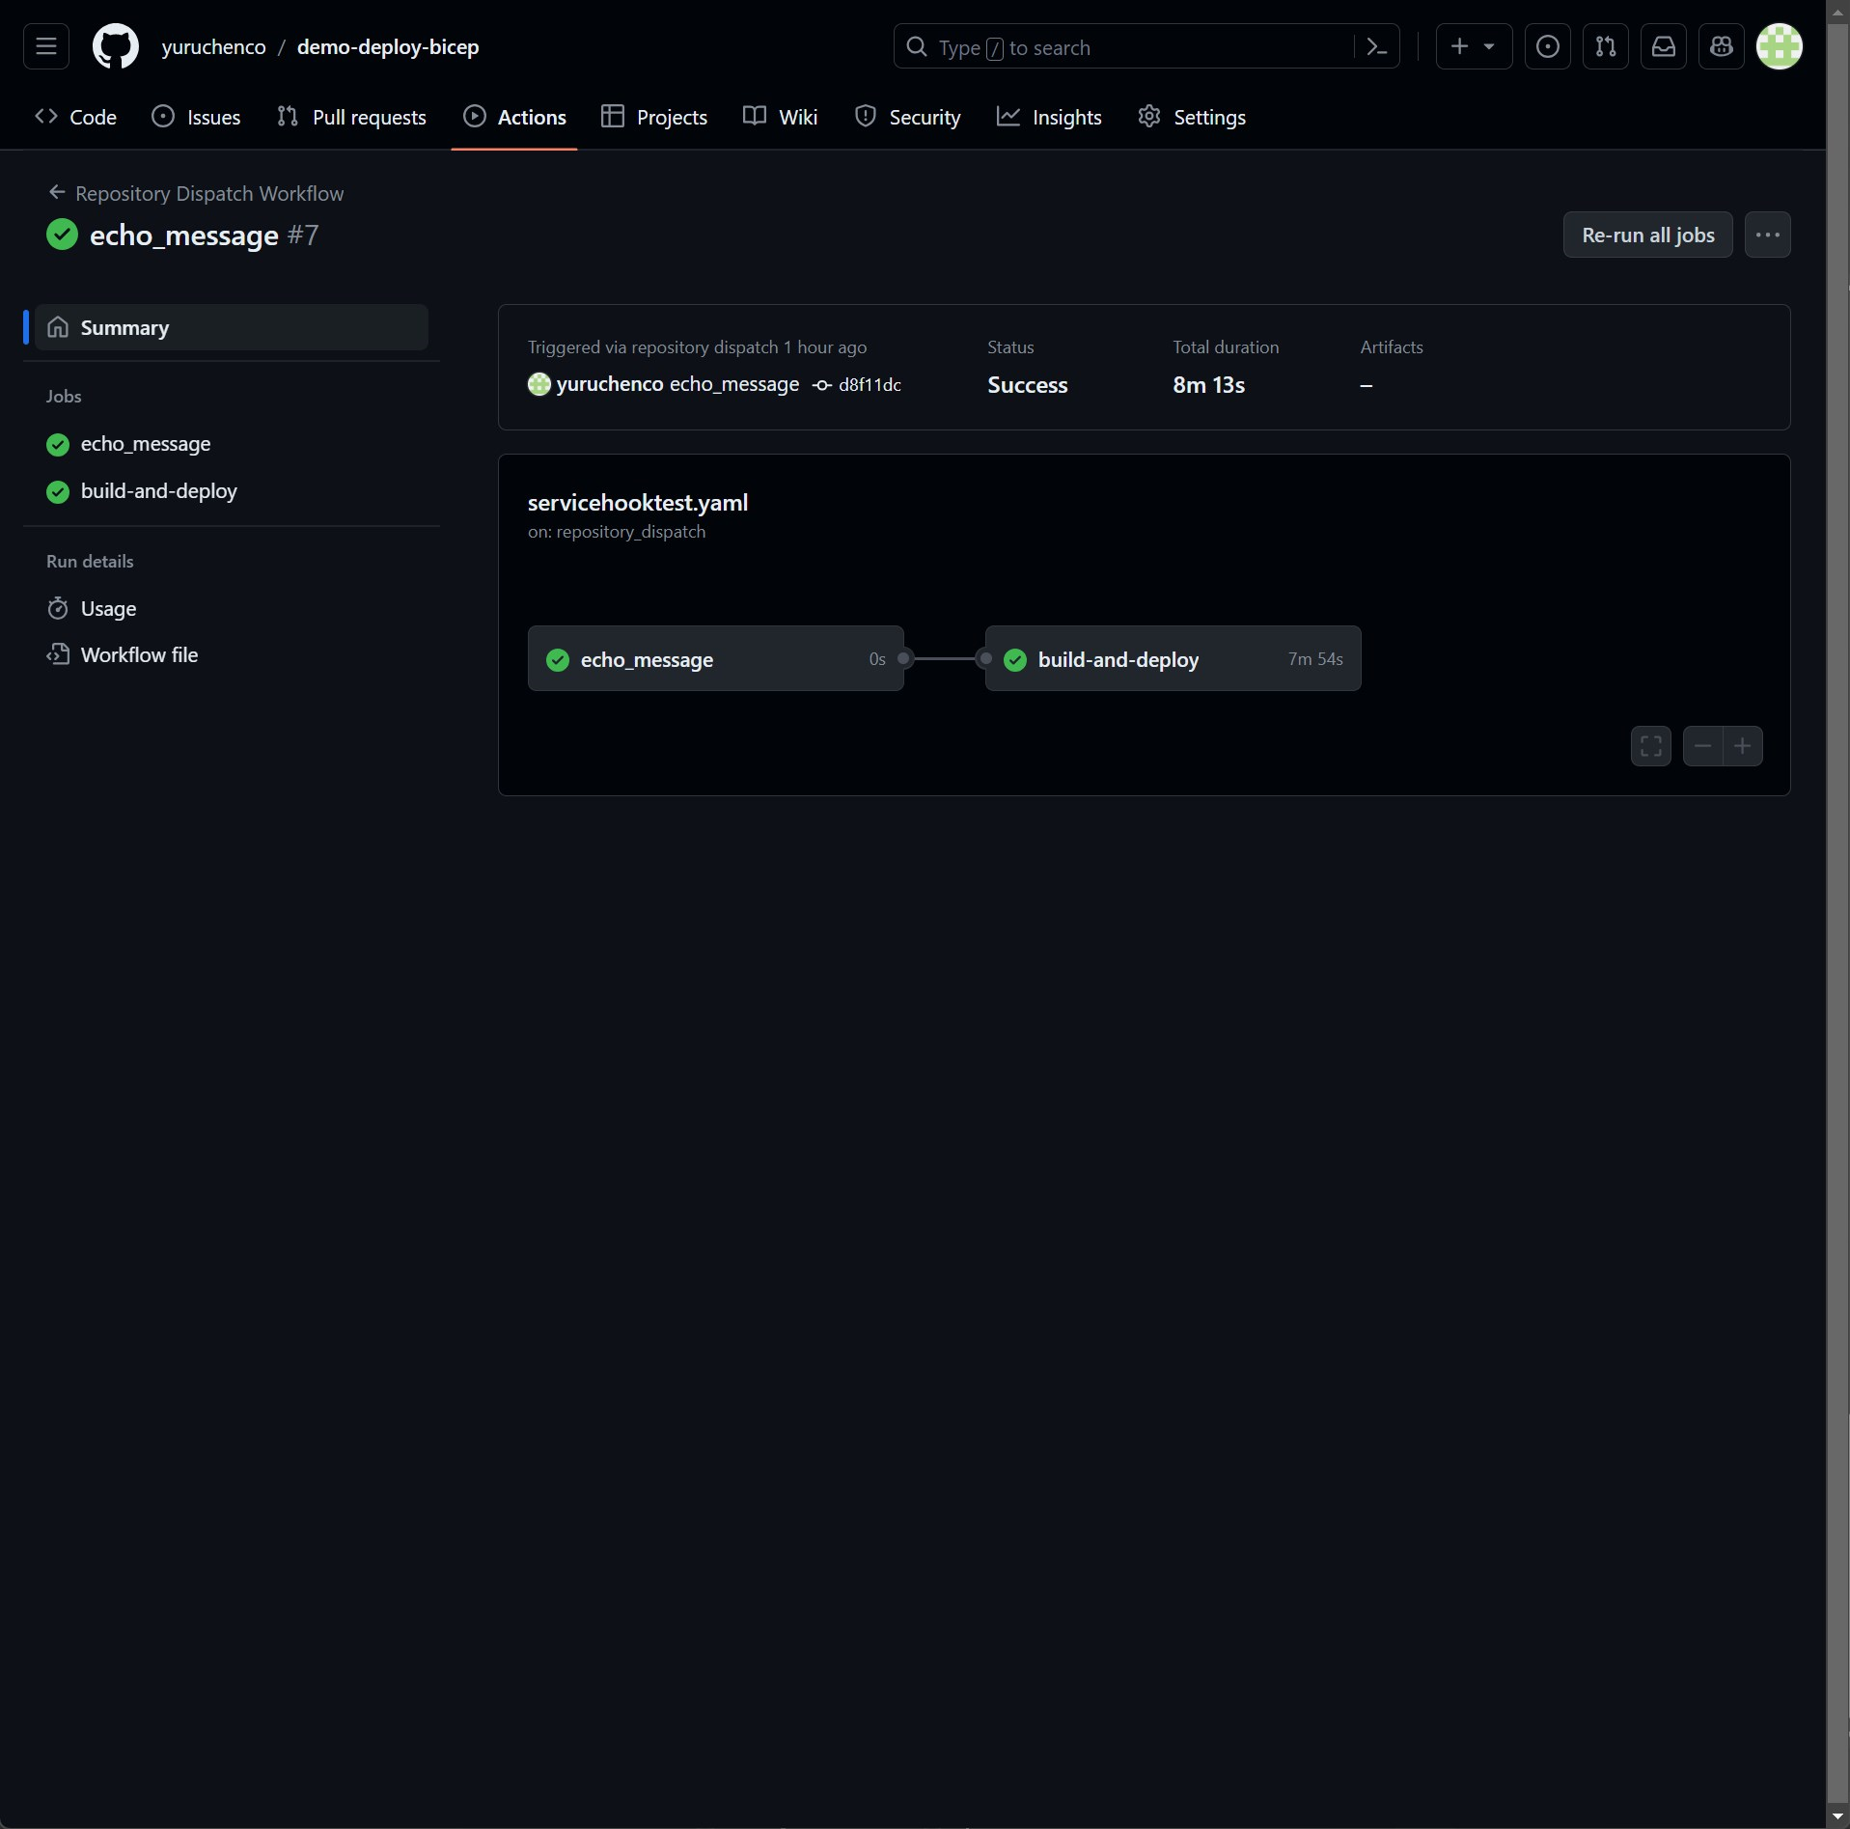The width and height of the screenshot is (1850, 1829).
Task: Zoom out the workflow graph
Action: (x=1703, y=746)
